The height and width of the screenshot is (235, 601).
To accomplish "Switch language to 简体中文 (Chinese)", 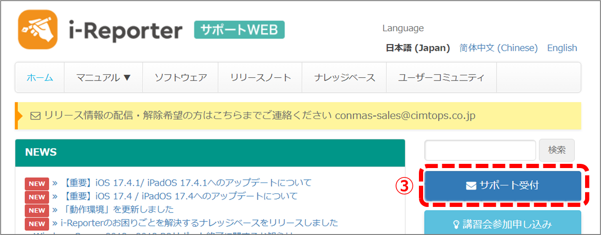I will [498, 48].
